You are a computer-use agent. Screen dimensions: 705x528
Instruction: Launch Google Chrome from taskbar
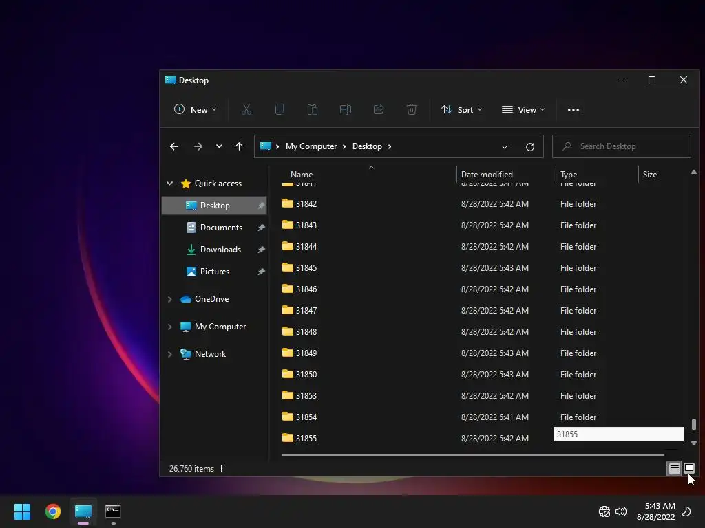tap(52, 511)
